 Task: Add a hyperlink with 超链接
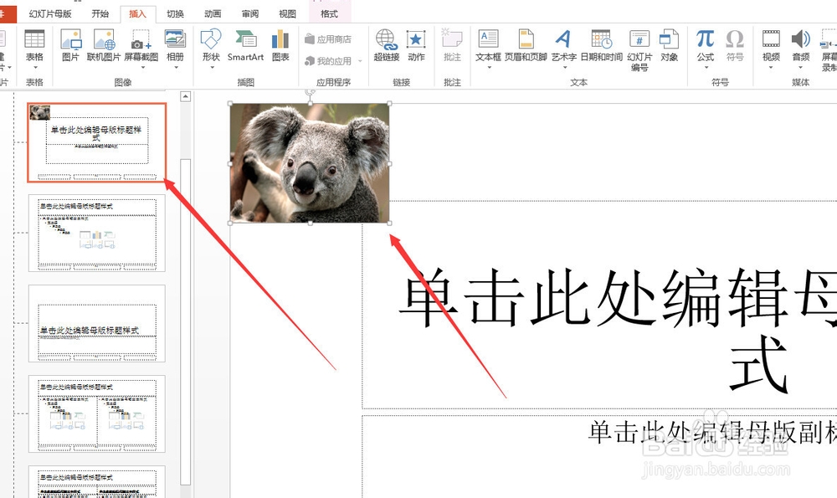click(387, 45)
